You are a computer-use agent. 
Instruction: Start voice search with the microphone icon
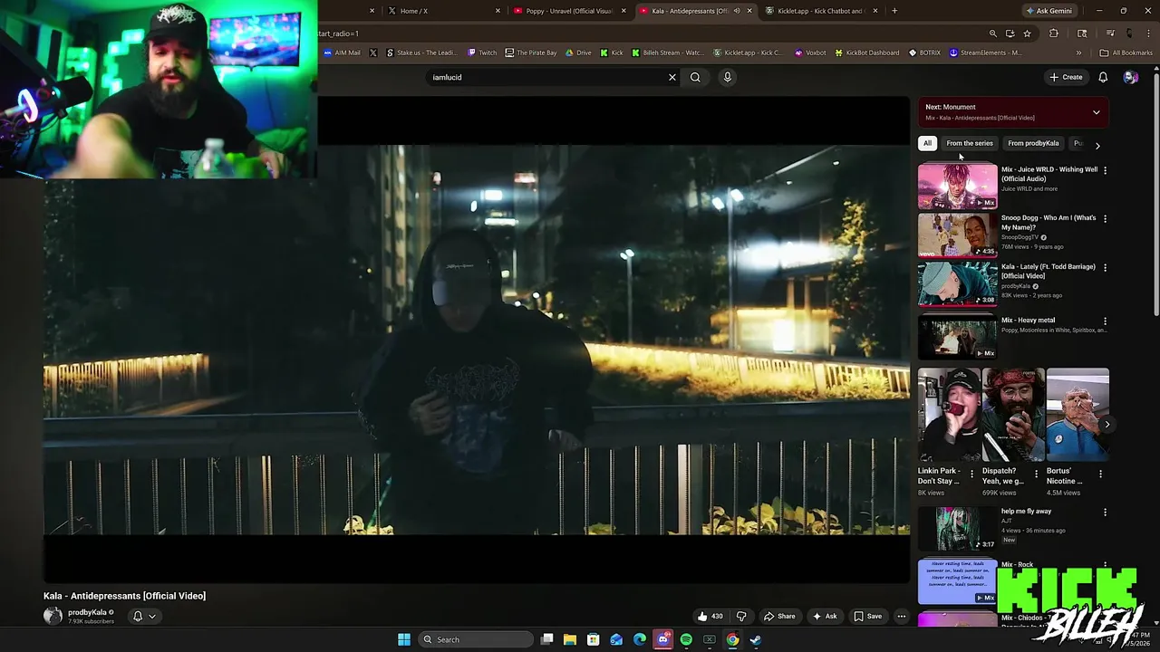pyautogui.click(x=727, y=77)
